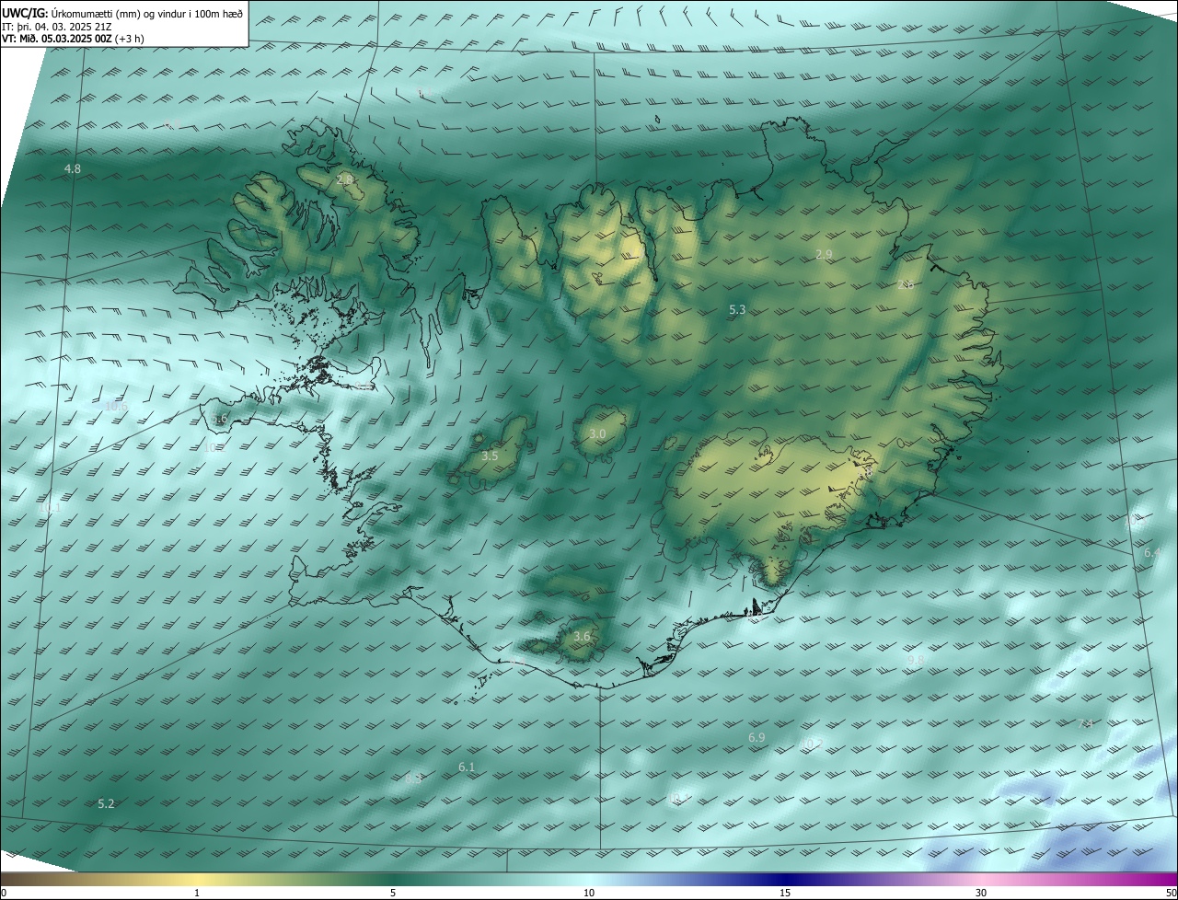The height and width of the screenshot is (900, 1178).
Task: Click the colorbar tick label 0
Action: click(x=4, y=893)
